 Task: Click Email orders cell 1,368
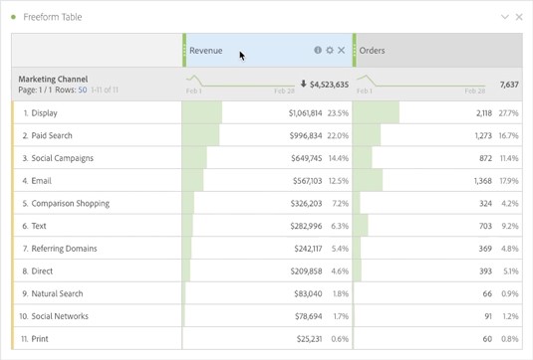483,181
